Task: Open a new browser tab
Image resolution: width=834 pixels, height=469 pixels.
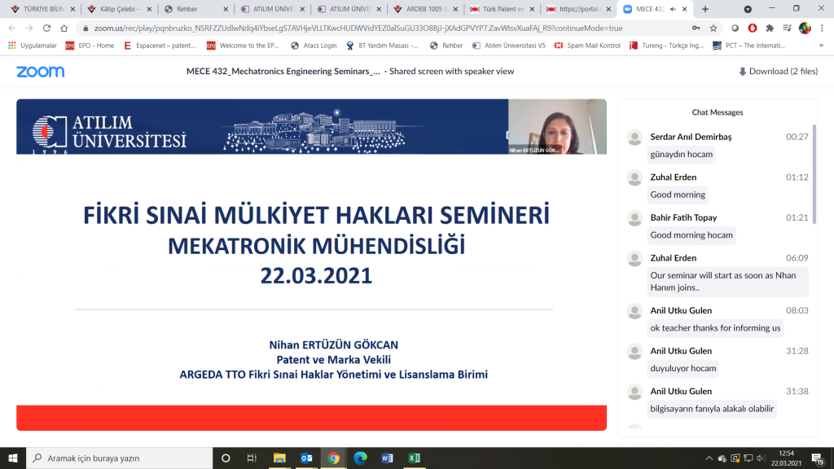Action: 705,9
